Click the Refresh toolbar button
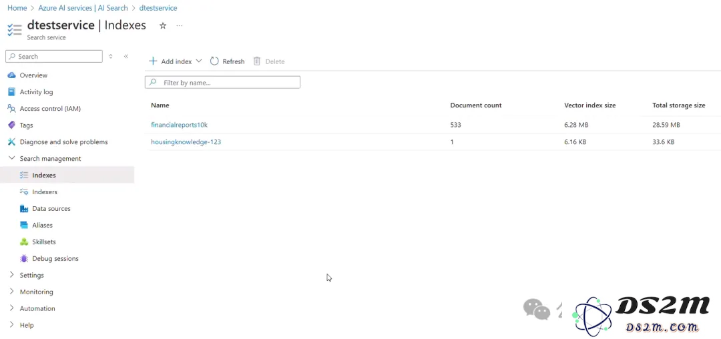721x339 pixels. pyautogui.click(x=227, y=61)
